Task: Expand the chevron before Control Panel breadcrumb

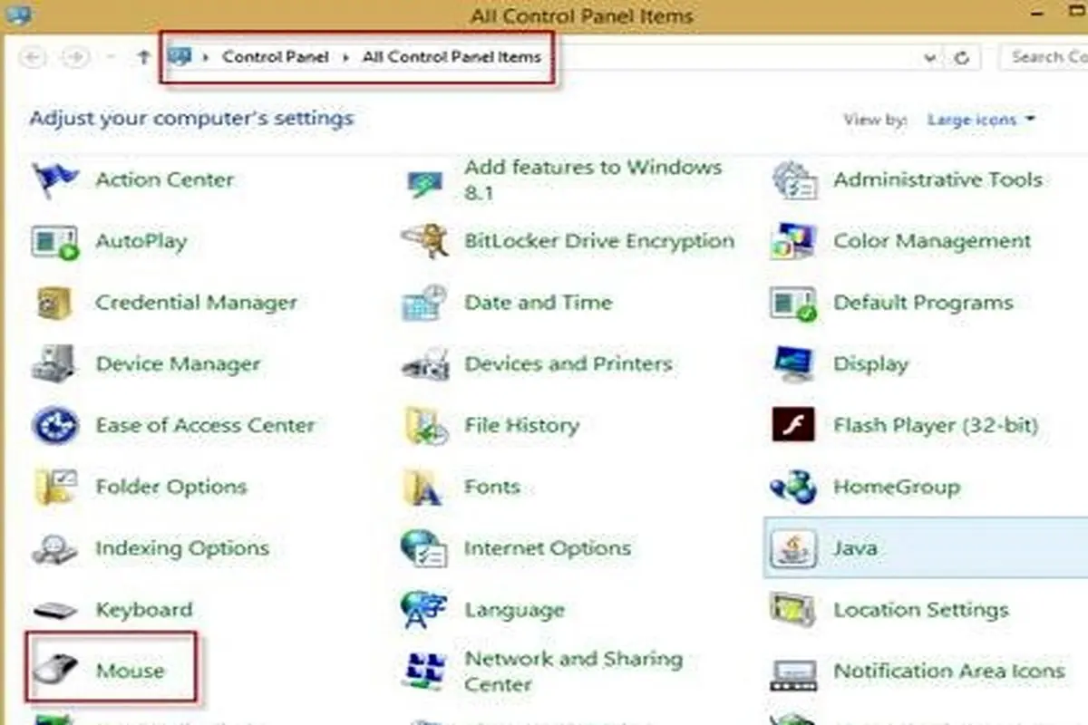Action: (x=206, y=57)
